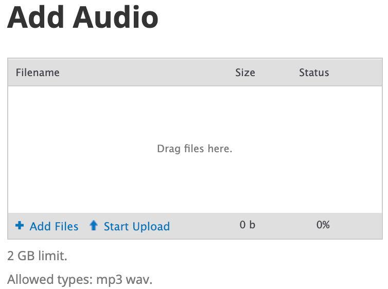Select the Size column header
Viewport: 388px width, 289px height.
(245, 73)
